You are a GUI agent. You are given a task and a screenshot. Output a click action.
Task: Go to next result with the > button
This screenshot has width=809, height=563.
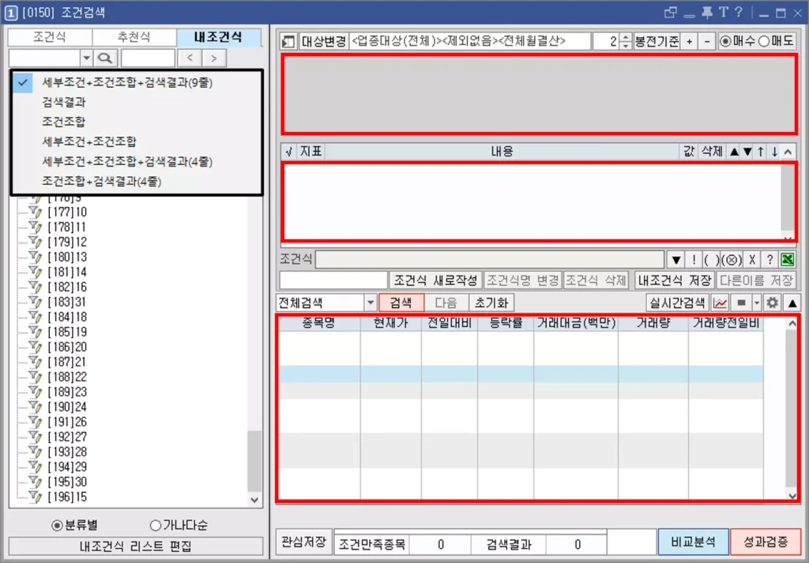(x=213, y=58)
